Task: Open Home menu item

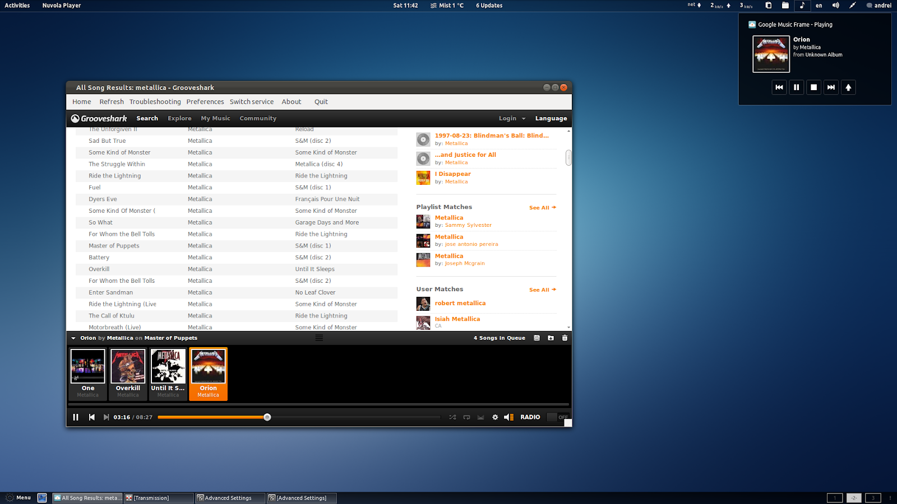Action: (x=82, y=102)
